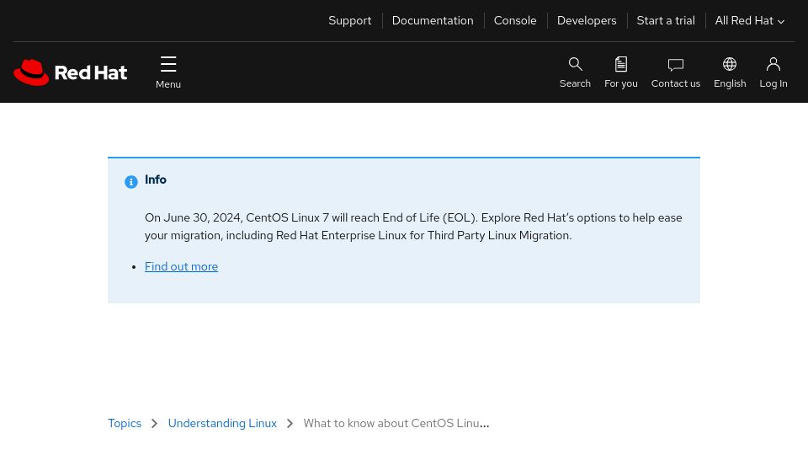This screenshot has height=455, width=808.
Task: Click the Info heading text
Action: (156, 179)
